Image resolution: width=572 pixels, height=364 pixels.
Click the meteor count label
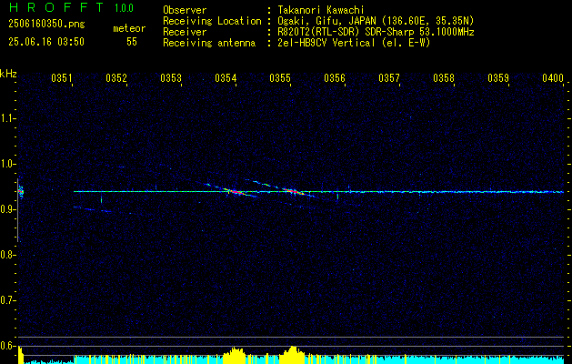pos(129,28)
